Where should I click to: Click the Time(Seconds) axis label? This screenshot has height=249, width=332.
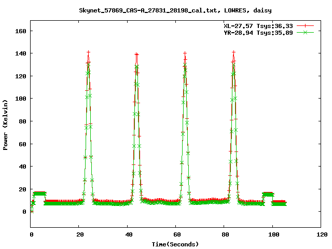(x=175, y=244)
